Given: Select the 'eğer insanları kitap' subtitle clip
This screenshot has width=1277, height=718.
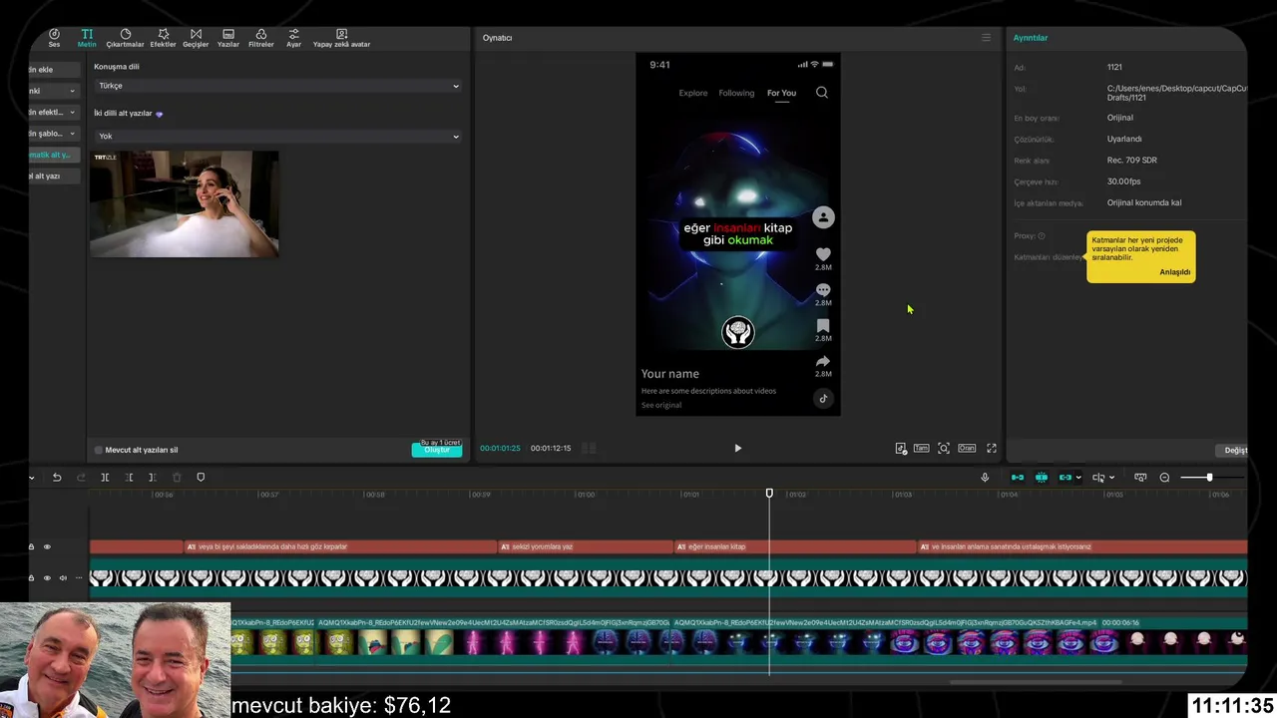Looking at the screenshot, I should (795, 546).
